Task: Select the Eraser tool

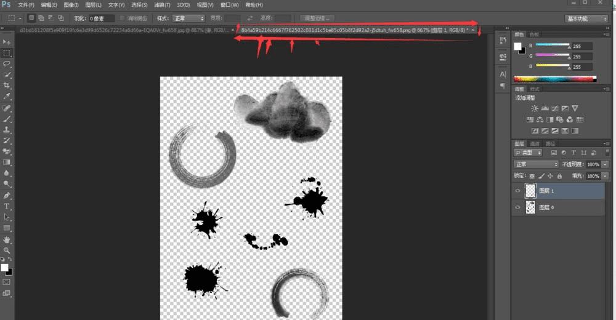Action: click(7, 151)
